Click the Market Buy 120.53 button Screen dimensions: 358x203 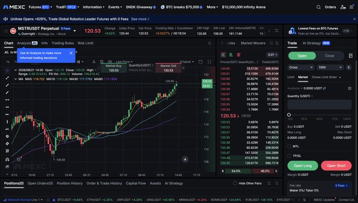113,68
